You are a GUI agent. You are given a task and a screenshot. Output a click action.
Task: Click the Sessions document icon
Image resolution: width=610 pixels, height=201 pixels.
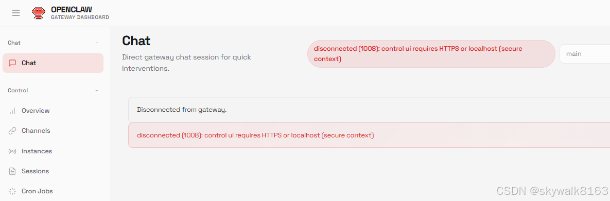pos(12,171)
